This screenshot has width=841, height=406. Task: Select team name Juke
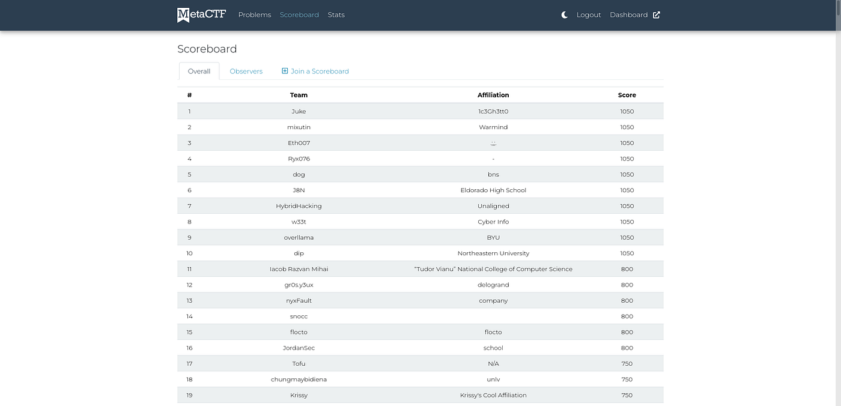299,111
